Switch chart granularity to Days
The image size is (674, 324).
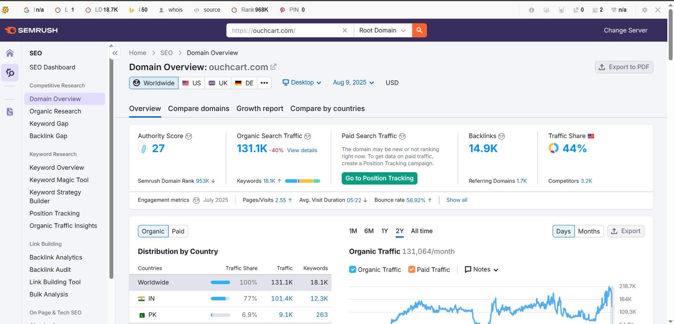(x=563, y=231)
